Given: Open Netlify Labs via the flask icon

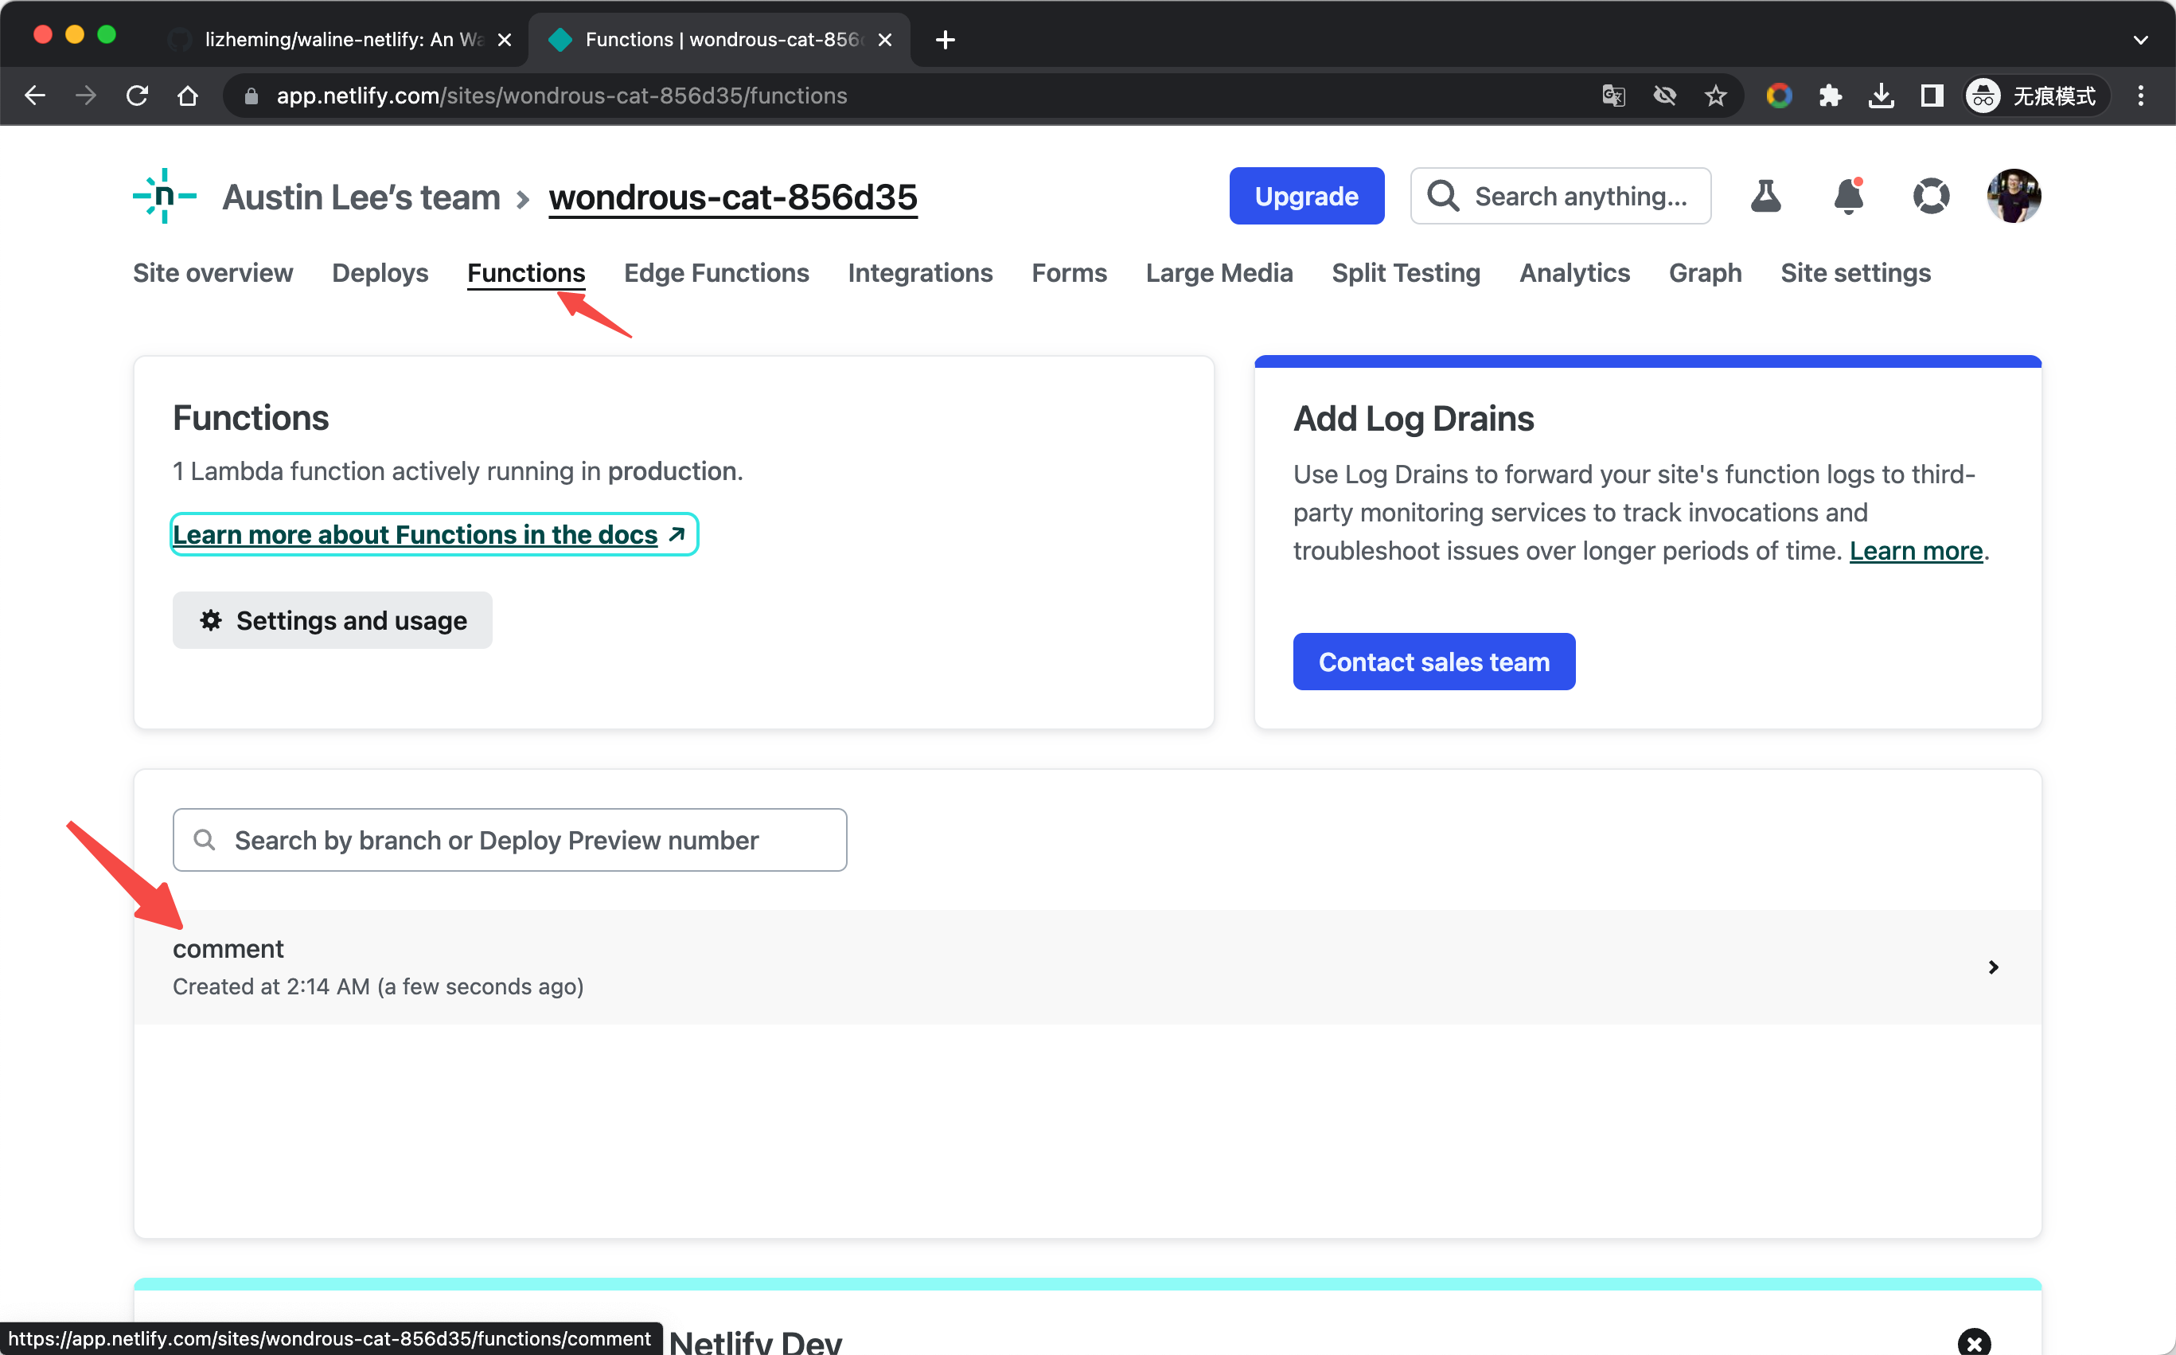Looking at the screenshot, I should point(1765,197).
